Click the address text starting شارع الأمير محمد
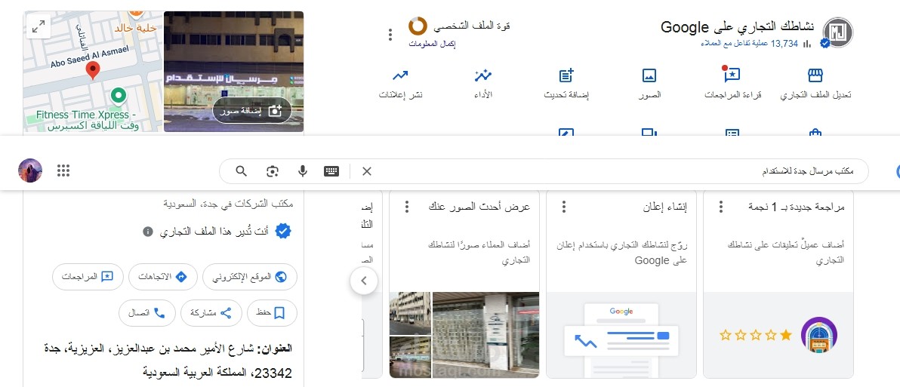This screenshot has width=900, height=387. [x=168, y=361]
